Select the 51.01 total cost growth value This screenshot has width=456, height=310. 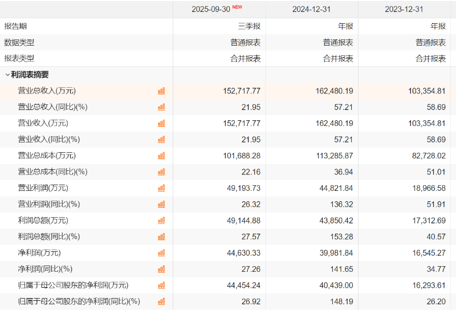coord(436,172)
